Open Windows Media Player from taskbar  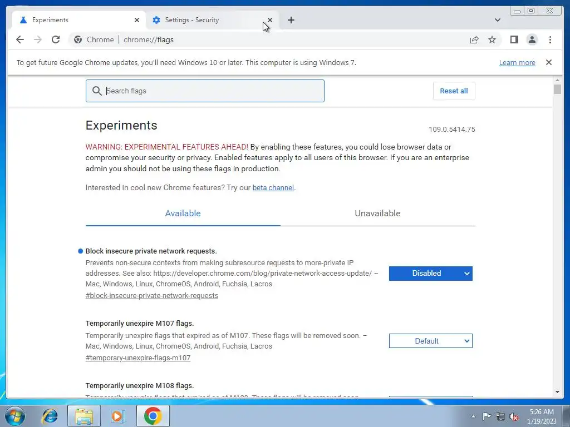point(117,416)
